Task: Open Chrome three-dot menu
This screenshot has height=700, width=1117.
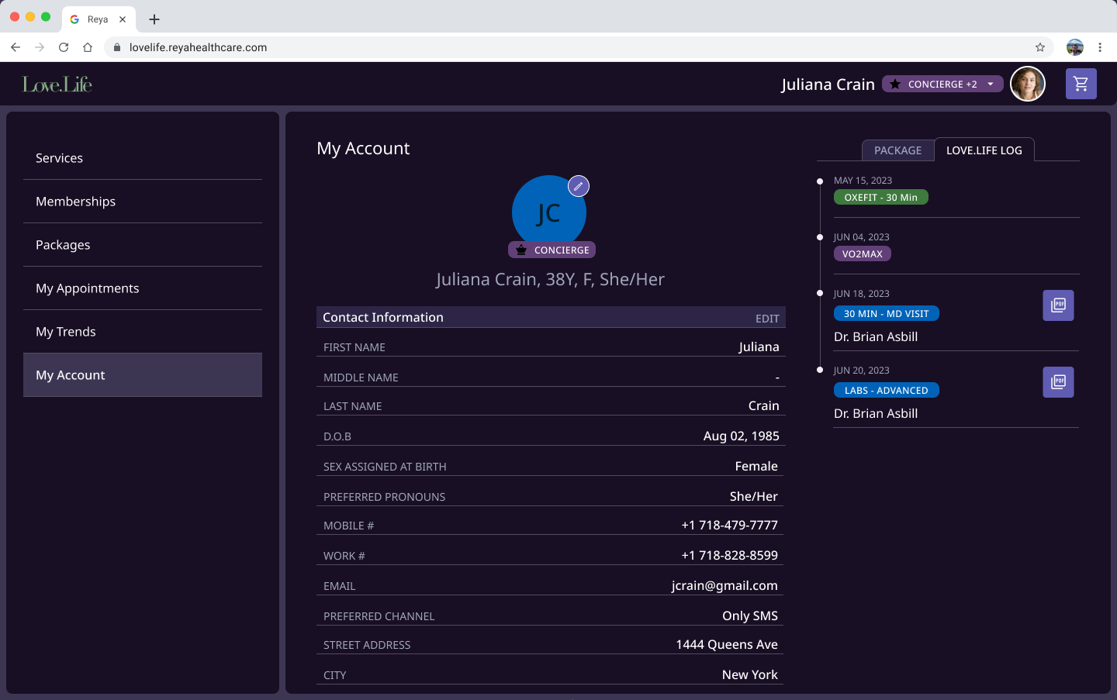Action: (x=1100, y=47)
